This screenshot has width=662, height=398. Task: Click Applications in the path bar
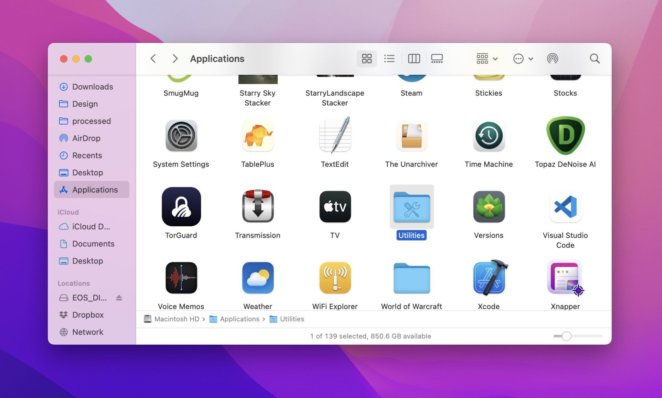[x=234, y=319]
